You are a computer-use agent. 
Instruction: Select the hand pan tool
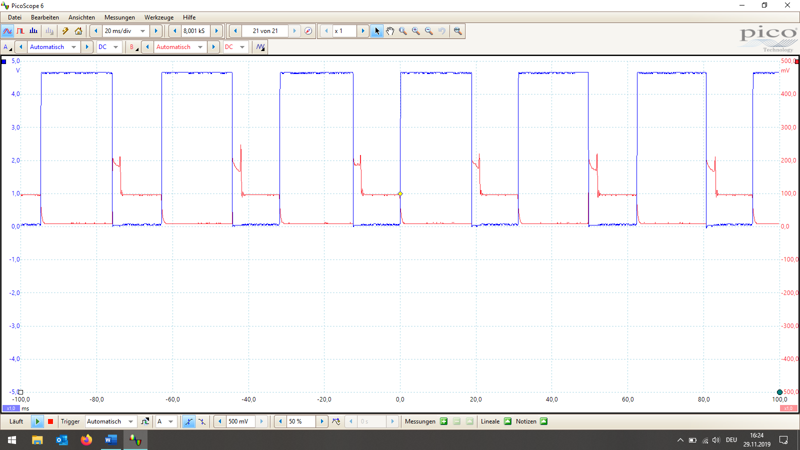[390, 31]
